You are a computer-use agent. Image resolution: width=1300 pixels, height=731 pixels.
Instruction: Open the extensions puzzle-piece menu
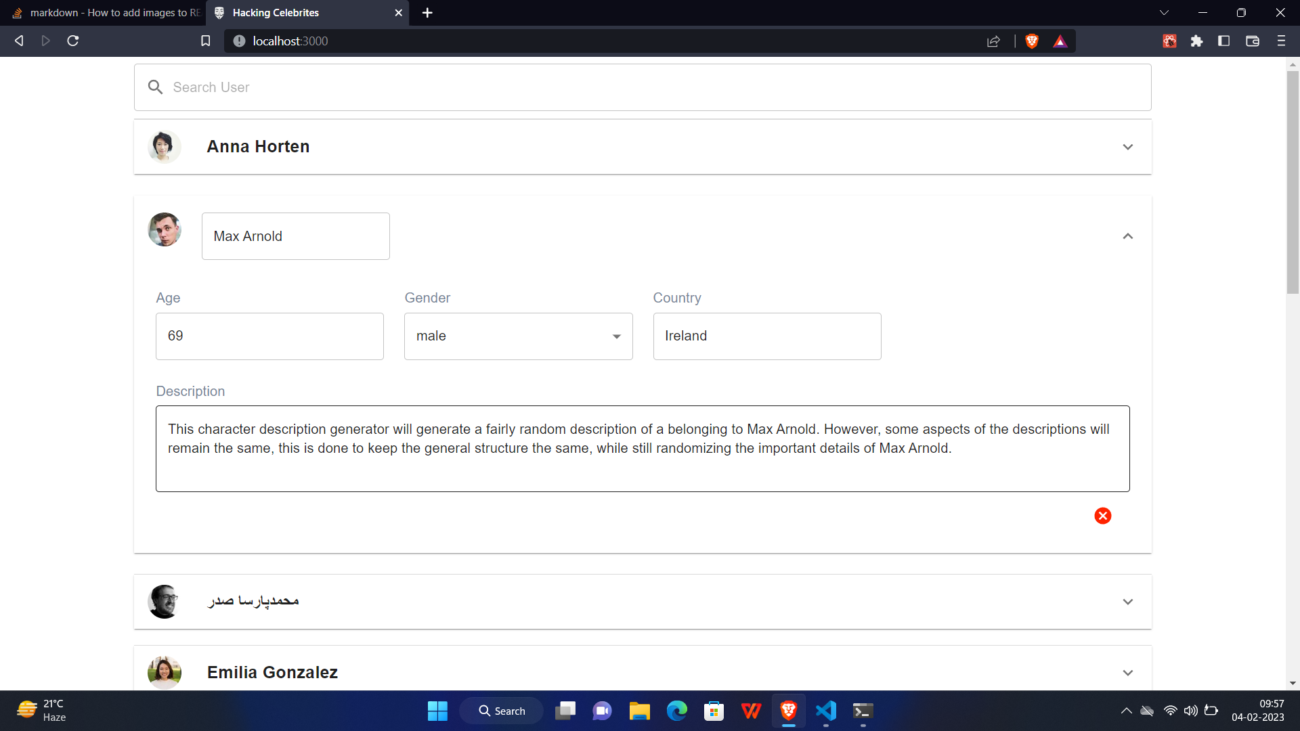(1196, 41)
